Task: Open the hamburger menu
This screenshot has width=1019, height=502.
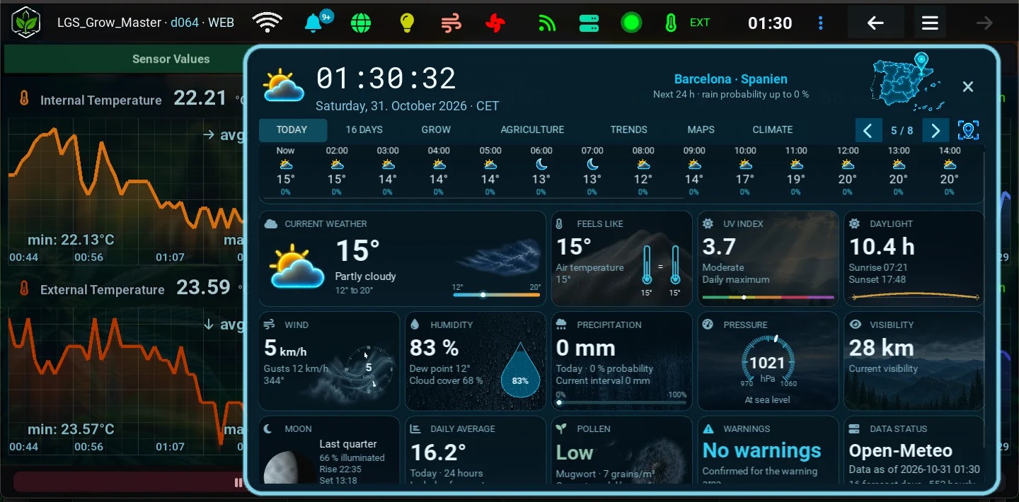Action: (x=930, y=23)
